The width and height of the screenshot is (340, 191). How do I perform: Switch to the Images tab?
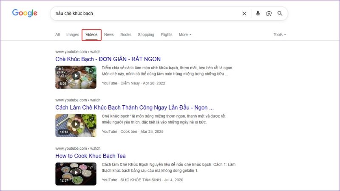click(73, 35)
